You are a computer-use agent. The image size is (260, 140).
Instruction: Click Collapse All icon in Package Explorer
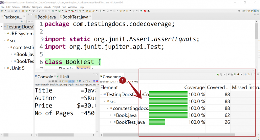click(x=22, y=21)
